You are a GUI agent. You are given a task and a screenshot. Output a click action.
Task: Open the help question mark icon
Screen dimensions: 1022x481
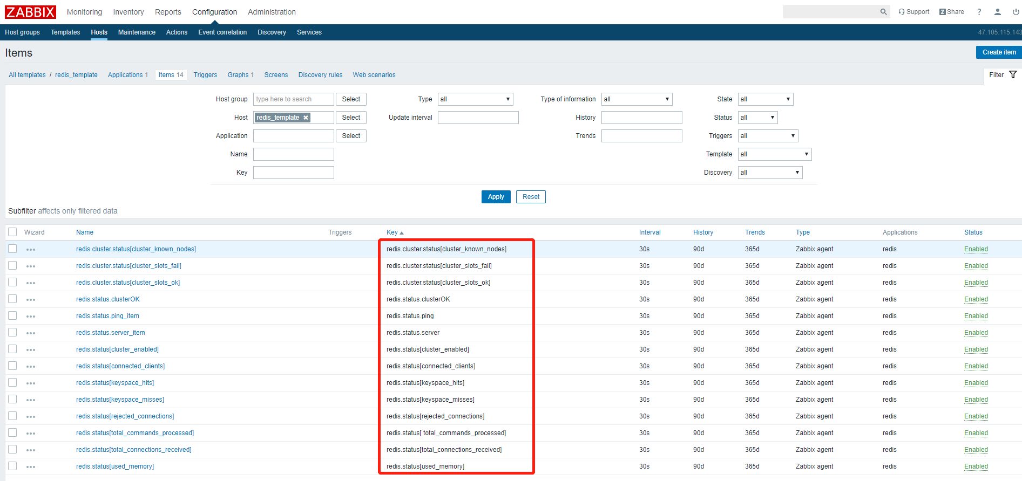tap(979, 12)
